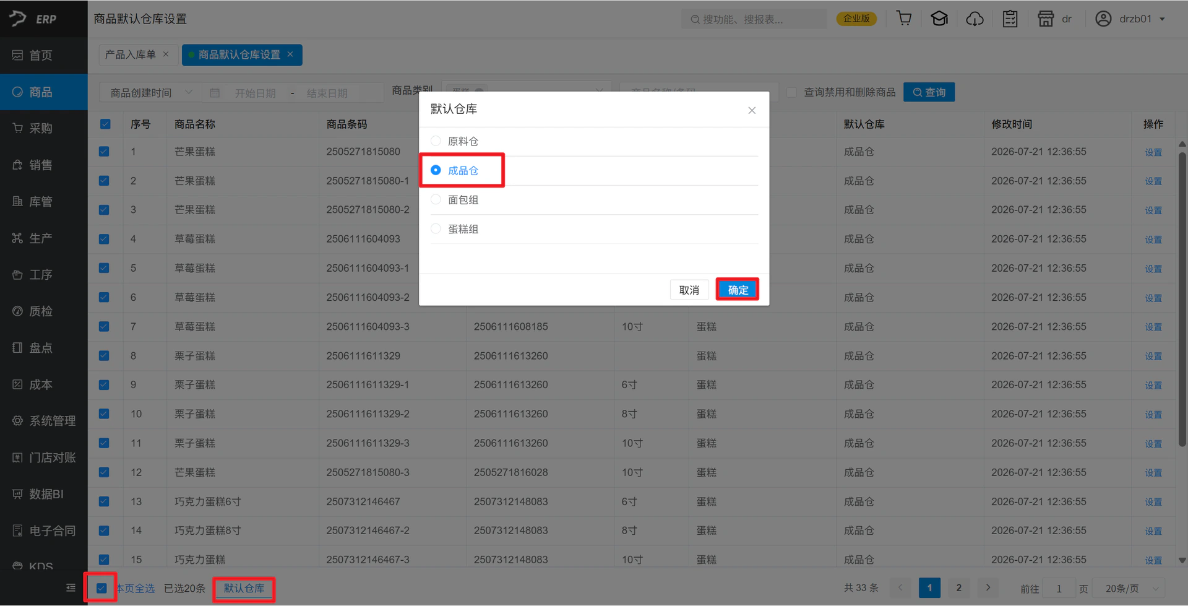The width and height of the screenshot is (1188, 606).
Task: Open the cloud download icon
Action: click(975, 19)
